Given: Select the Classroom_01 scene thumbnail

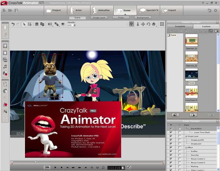Looking at the screenshot, I should coord(191,40).
